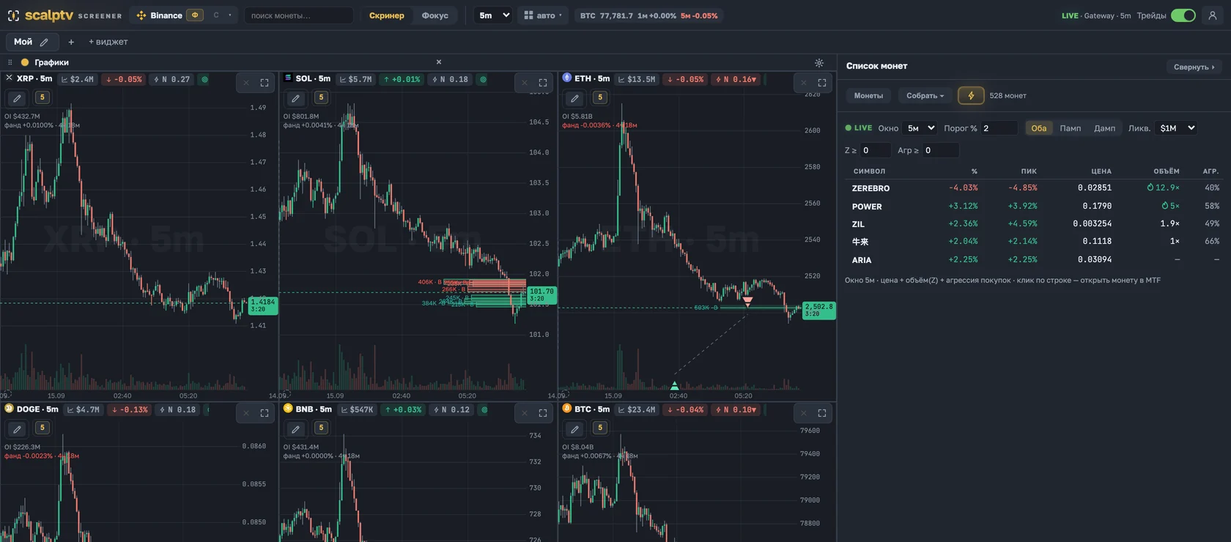Collapse coin list with Свернуть button
The height and width of the screenshot is (542, 1231).
(x=1194, y=67)
